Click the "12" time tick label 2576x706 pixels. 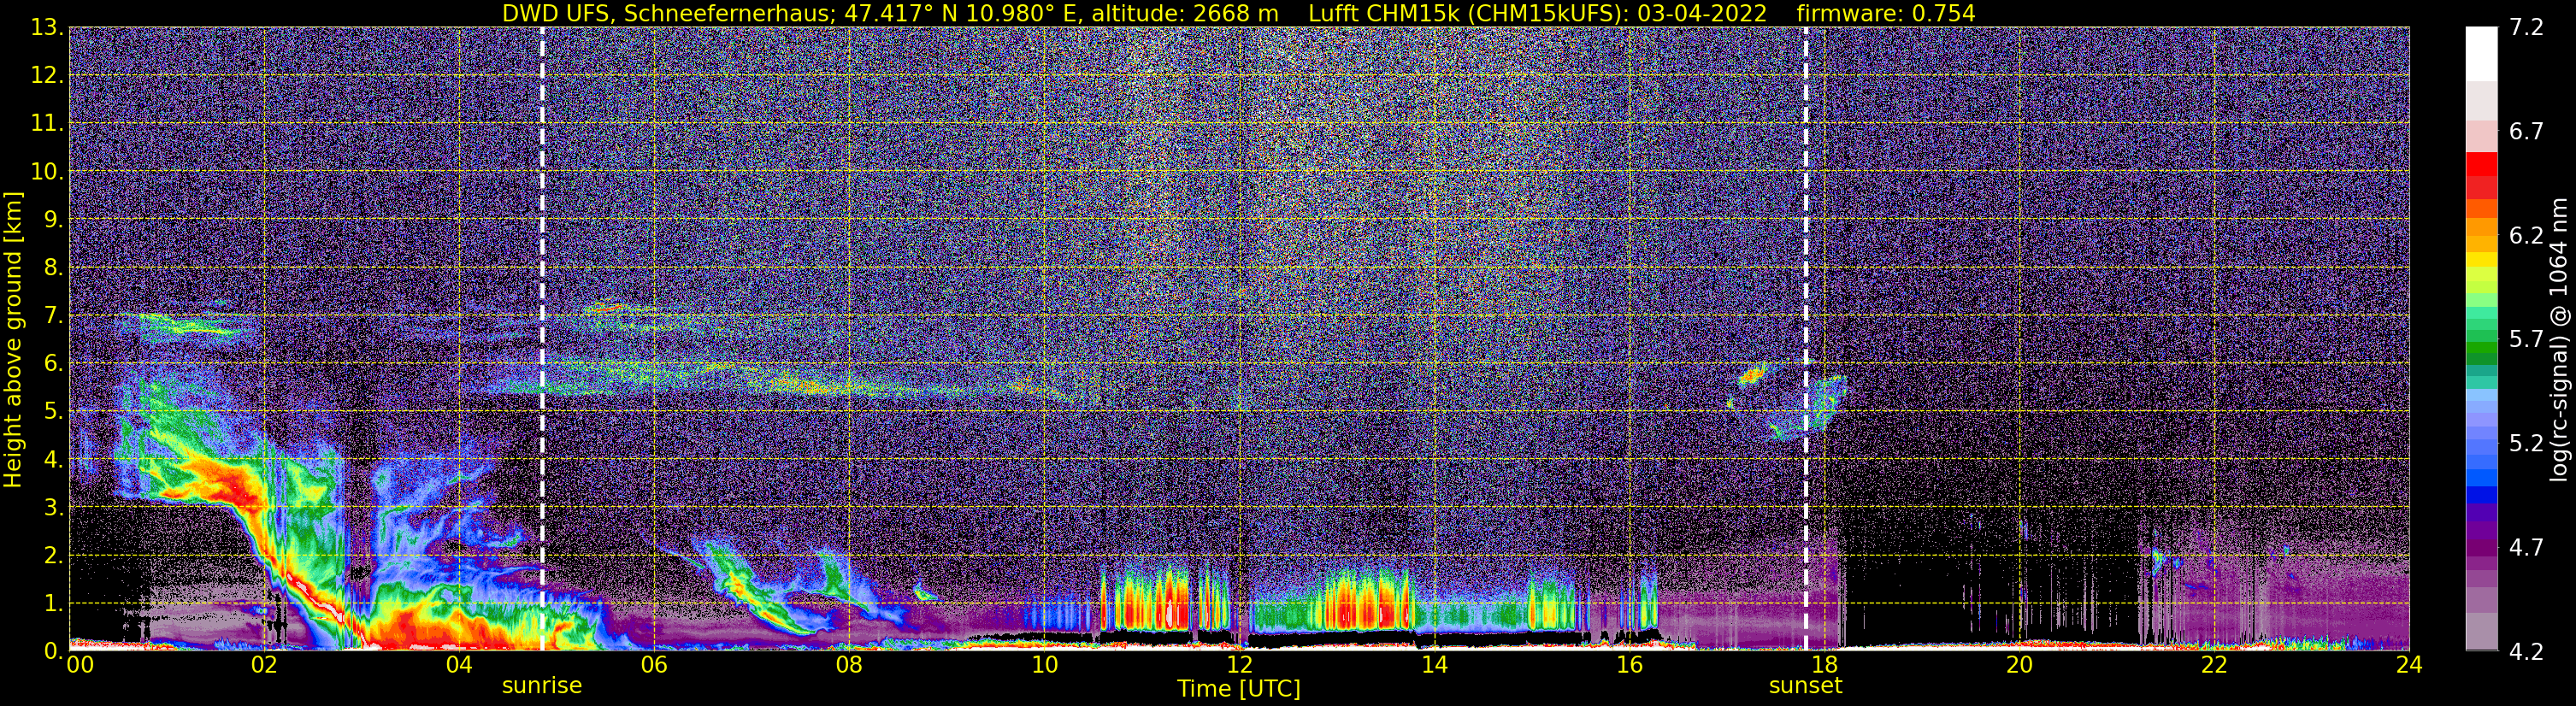(1239, 665)
